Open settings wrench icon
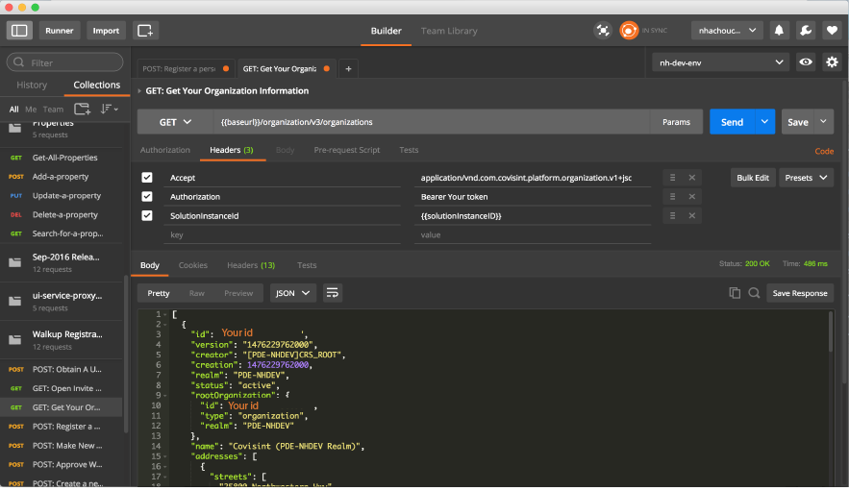Viewport: 849px width, 491px height. tap(806, 31)
